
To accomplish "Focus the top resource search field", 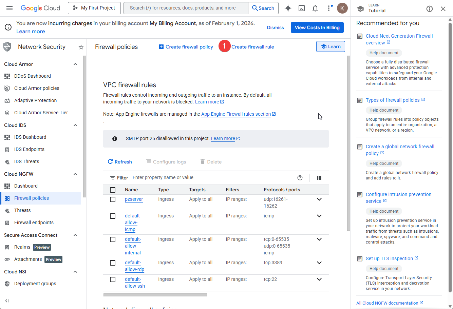I will point(186,8).
